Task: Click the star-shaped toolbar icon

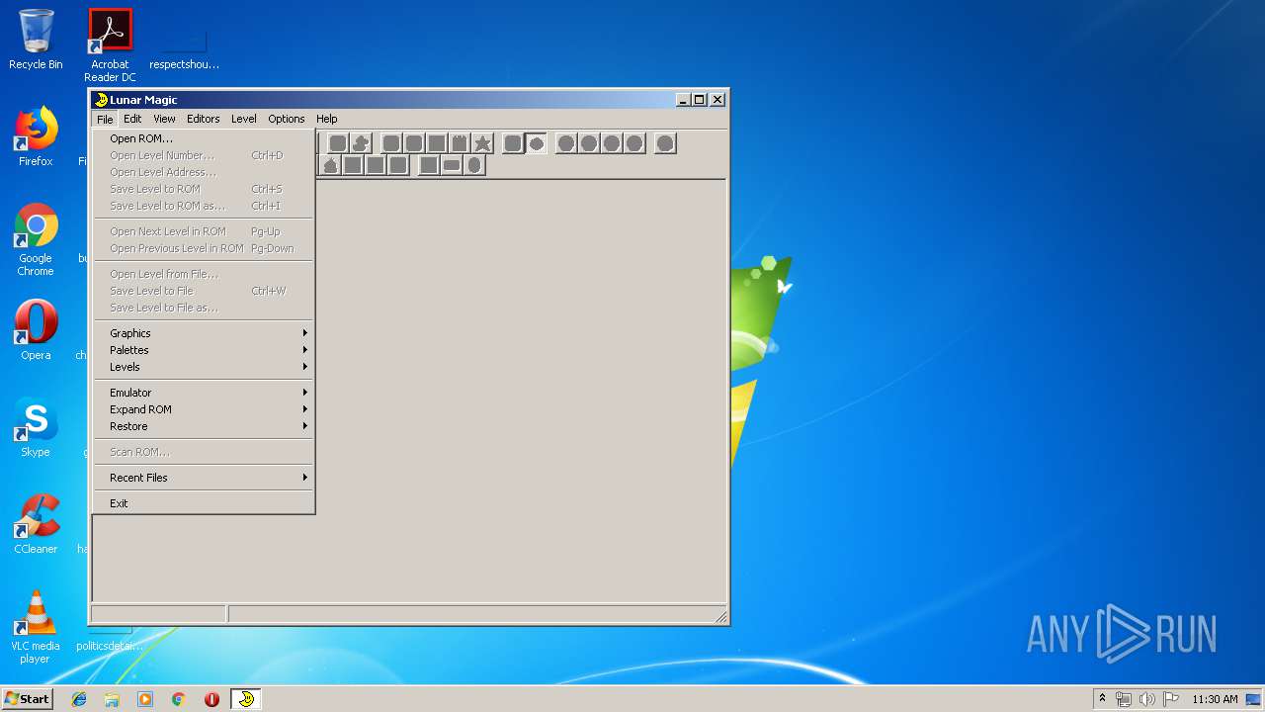Action: tap(482, 143)
